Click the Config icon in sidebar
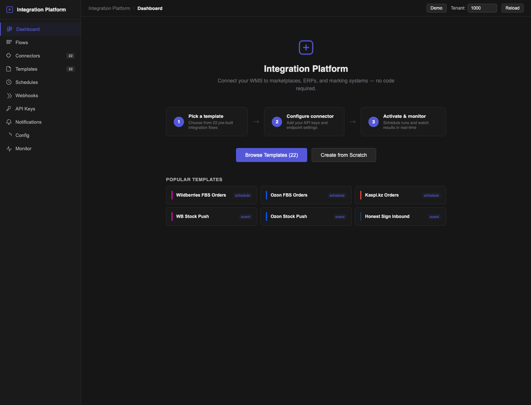 pyautogui.click(x=10, y=135)
